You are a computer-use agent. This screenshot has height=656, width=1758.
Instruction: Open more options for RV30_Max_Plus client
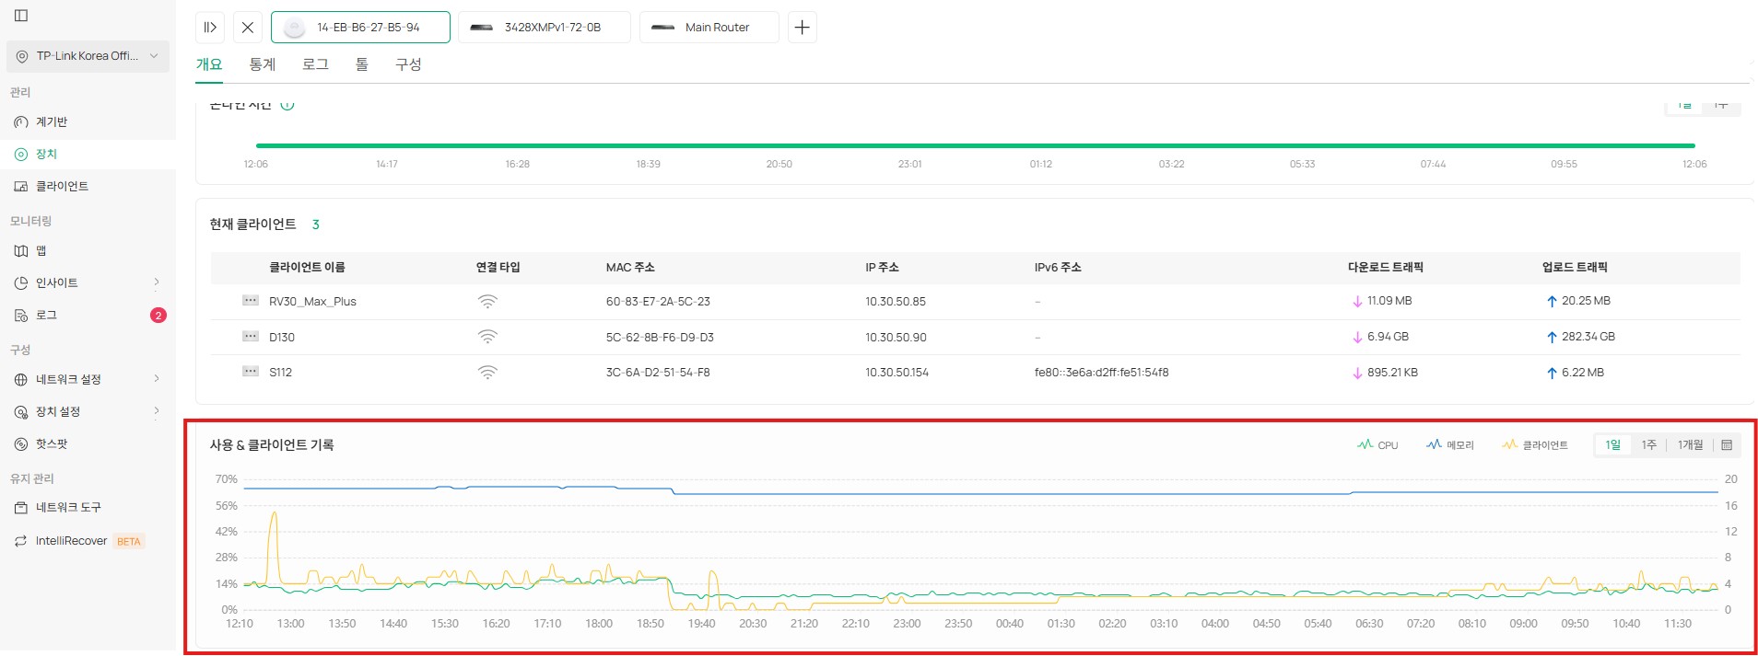click(250, 301)
